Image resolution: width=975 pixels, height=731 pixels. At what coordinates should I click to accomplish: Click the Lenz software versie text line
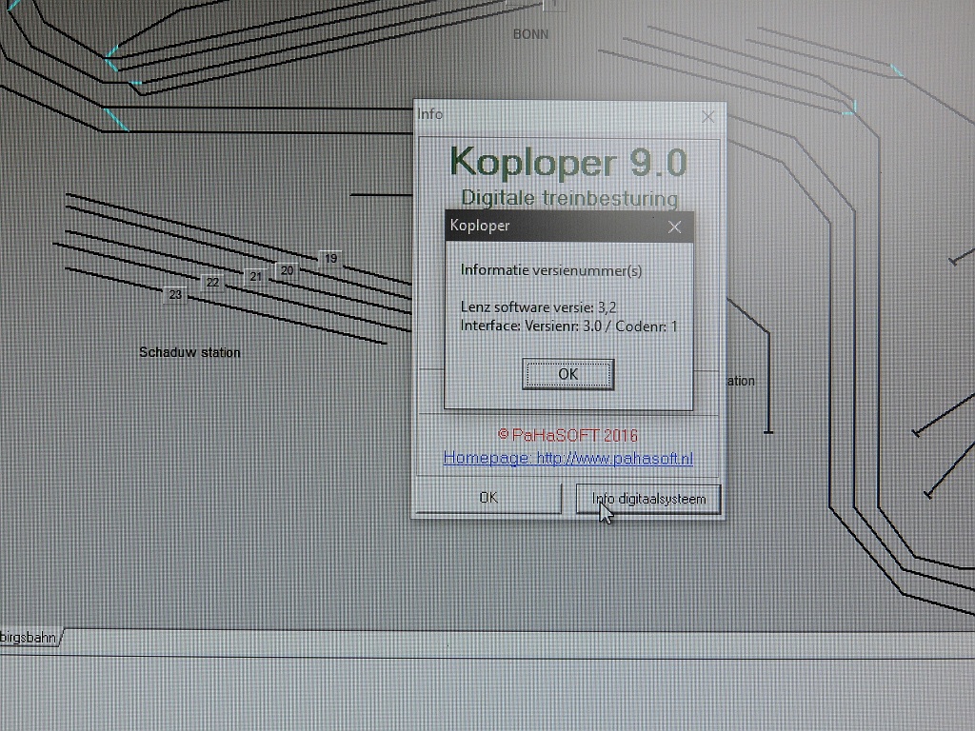coord(538,307)
